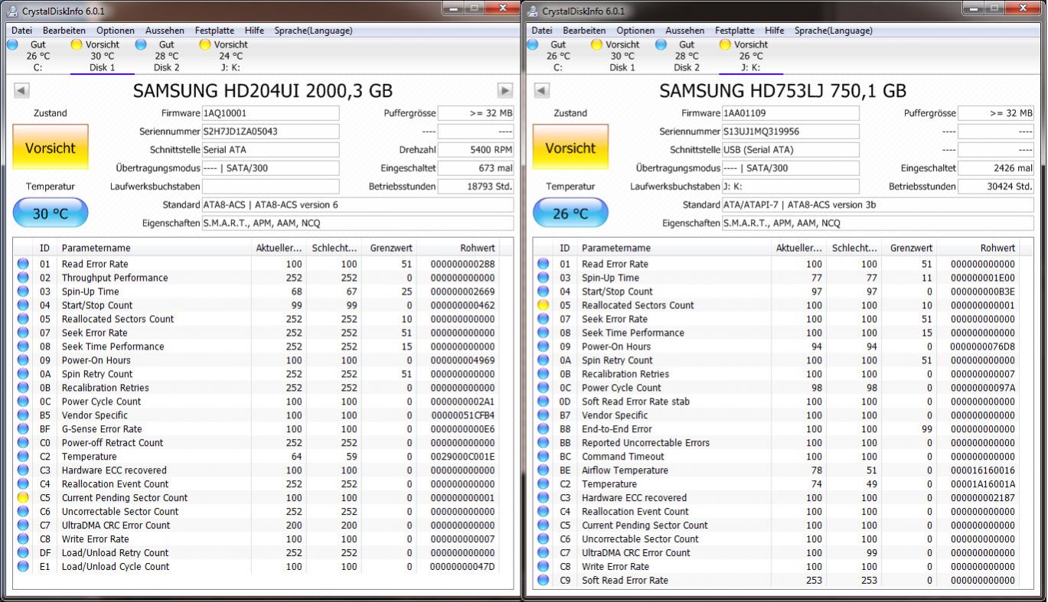This screenshot has width=1048, height=602.
Task: Select Disk 1 tab in right window
Action: (x=622, y=56)
